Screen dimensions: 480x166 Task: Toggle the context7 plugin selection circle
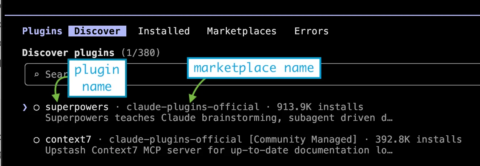coord(37,140)
